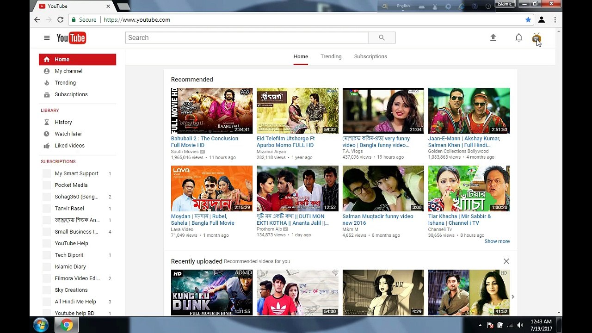Select the Home tab above Recommended
The width and height of the screenshot is (592, 333).
pyautogui.click(x=301, y=56)
